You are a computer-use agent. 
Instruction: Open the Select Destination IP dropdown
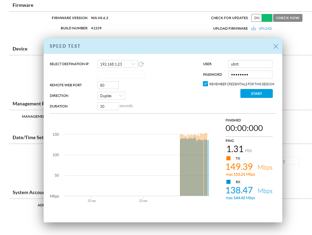click(117, 64)
